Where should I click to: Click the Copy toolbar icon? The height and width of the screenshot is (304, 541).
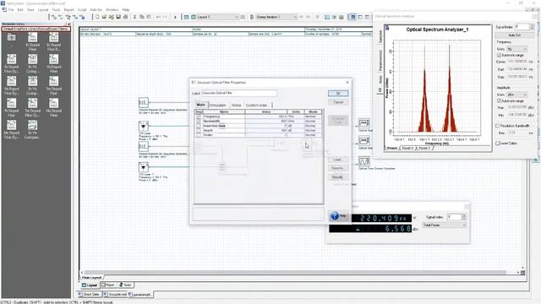[x=142, y=17]
